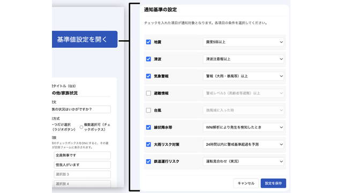Open the 警戒レベル3 dropdown for 避難情報
The image size is (343, 193).
tap(243, 93)
